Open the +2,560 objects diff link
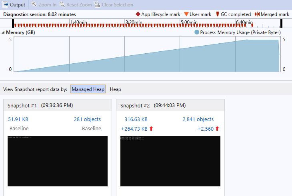292x196 pixels. [206, 129]
